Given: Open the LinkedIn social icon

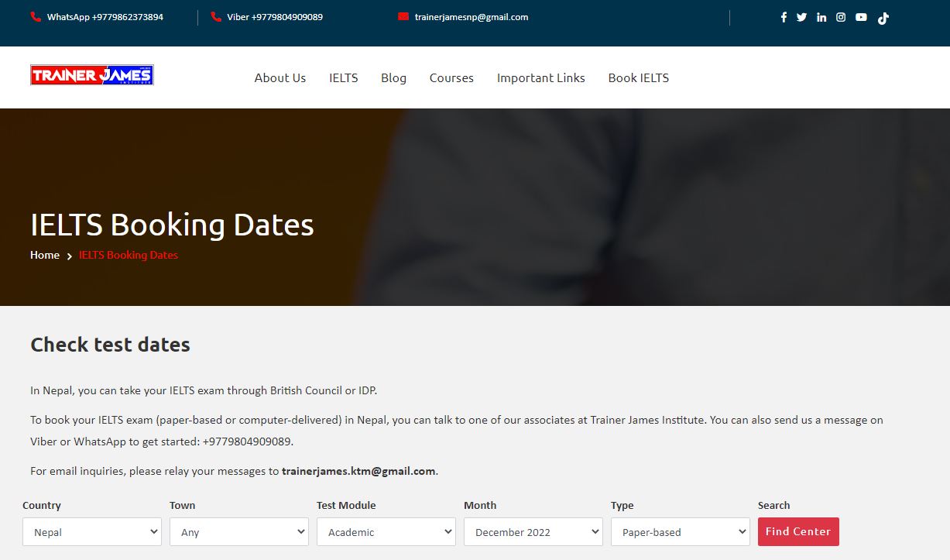Looking at the screenshot, I should point(821,17).
